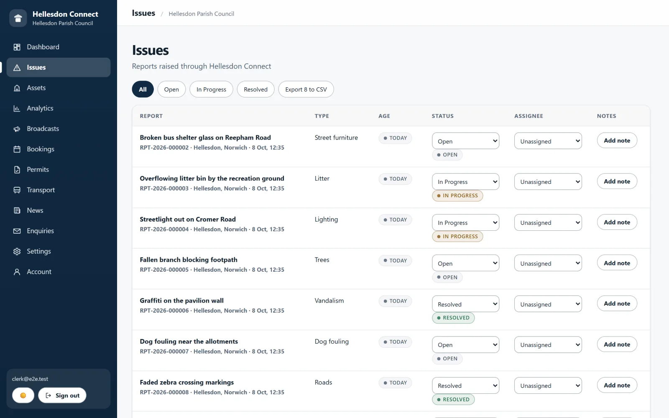
Task: Filter issues by In Progress
Action: click(211, 89)
